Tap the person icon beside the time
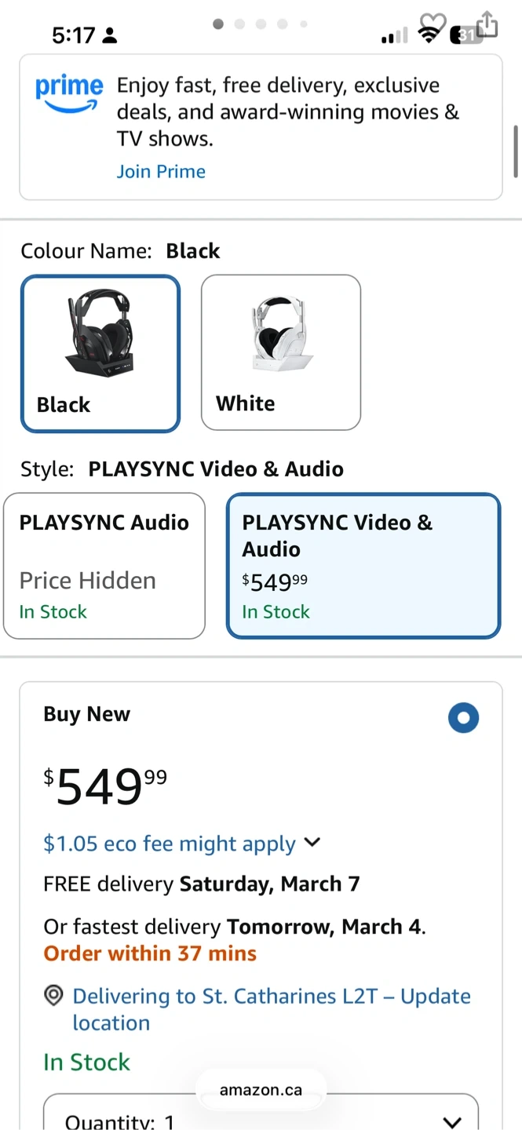Screen dimensions: 522x1130 pos(109,35)
